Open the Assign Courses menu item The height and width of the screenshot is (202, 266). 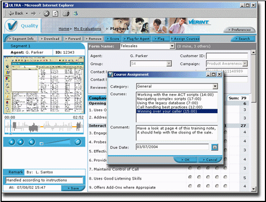coord(185,39)
